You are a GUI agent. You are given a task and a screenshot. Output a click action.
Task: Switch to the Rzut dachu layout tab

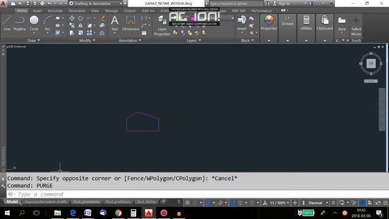click(x=146, y=201)
